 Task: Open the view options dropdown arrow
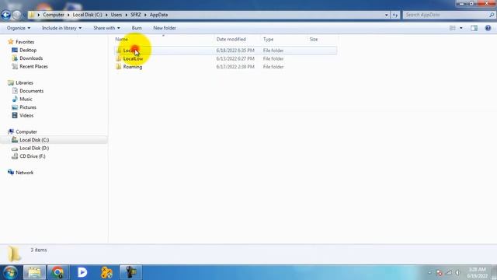pyautogui.click(x=461, y=28)
